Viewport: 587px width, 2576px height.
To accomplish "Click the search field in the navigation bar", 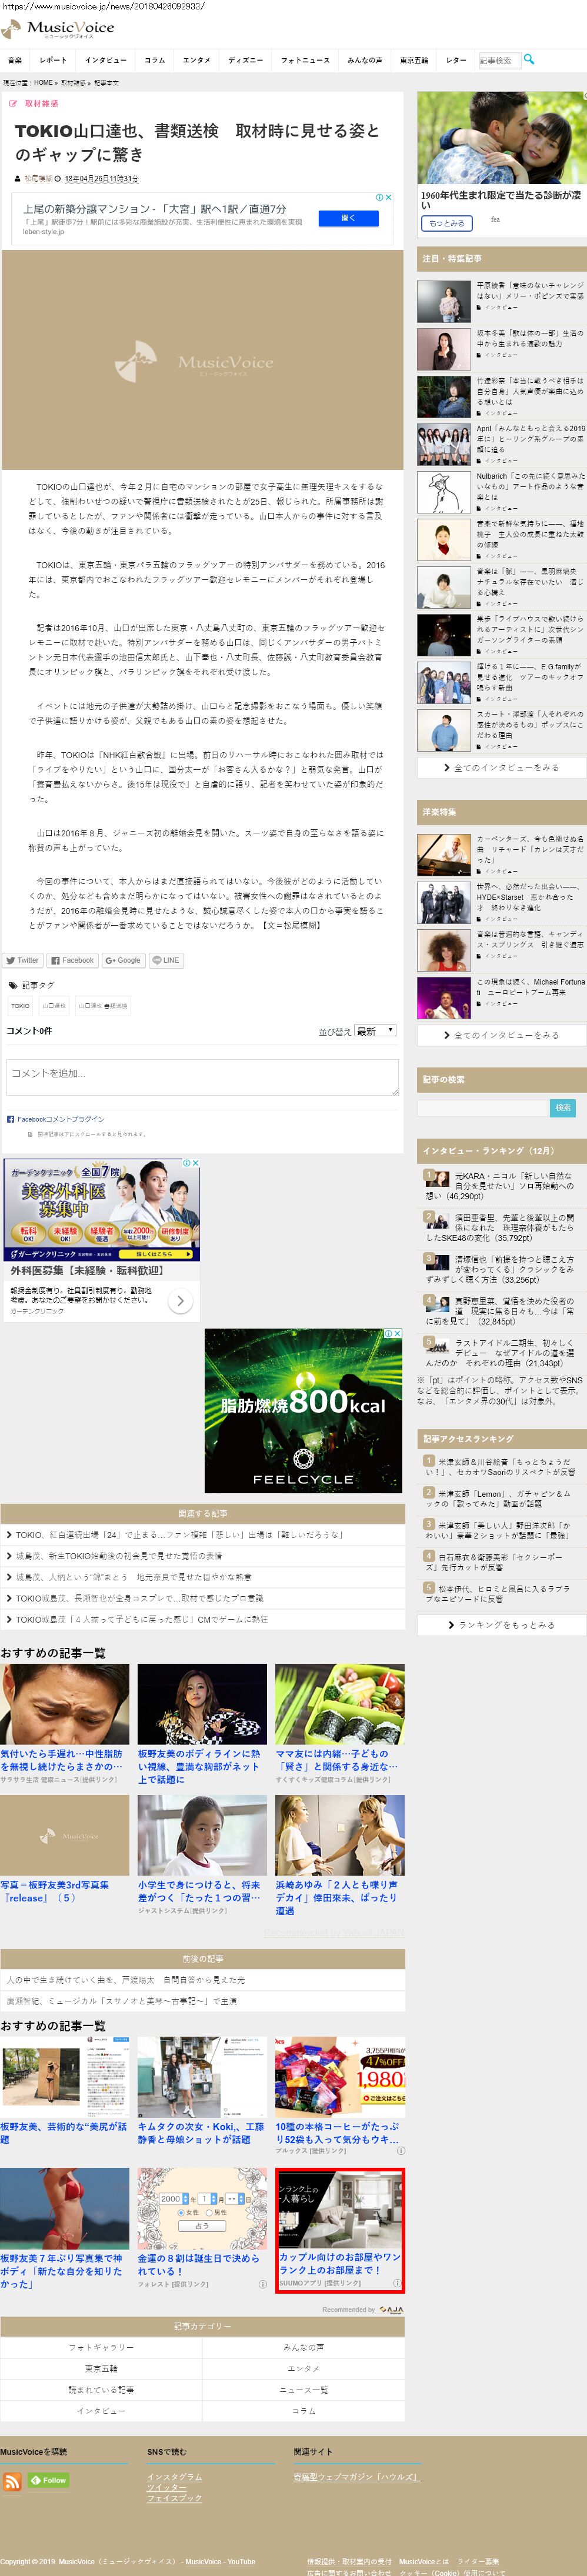I will coord(499,60).
